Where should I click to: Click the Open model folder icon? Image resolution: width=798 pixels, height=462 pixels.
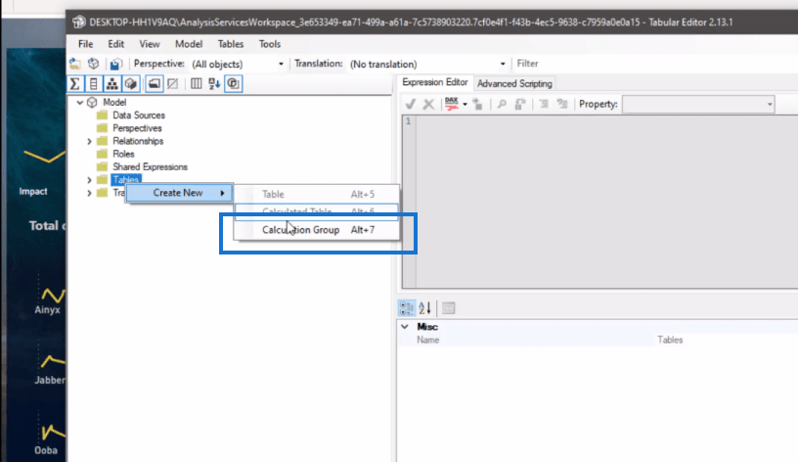click(x=75, y=64)
